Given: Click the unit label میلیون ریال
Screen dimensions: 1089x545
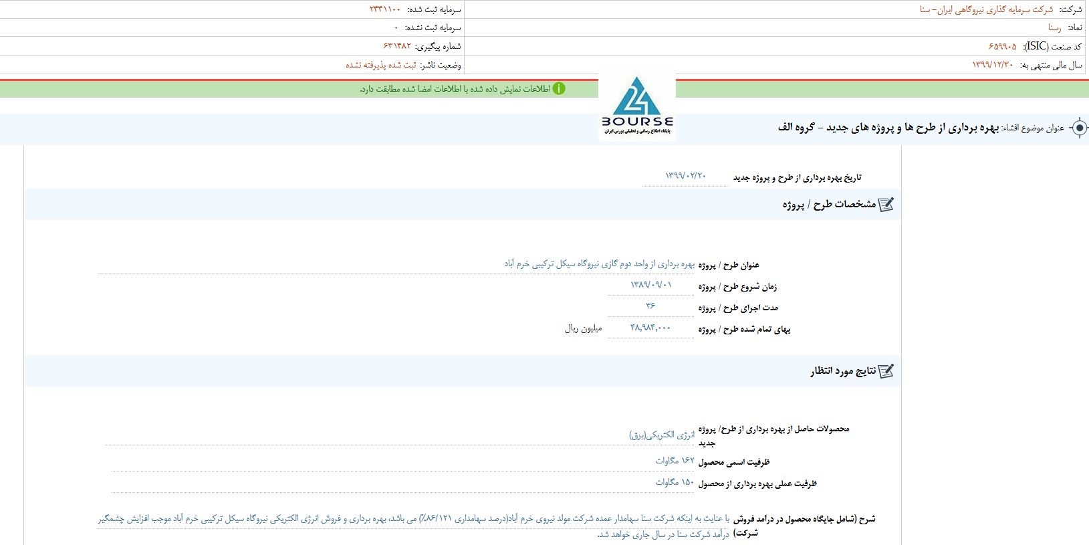Looking at the screenshot, I should [x=584, y=328].
